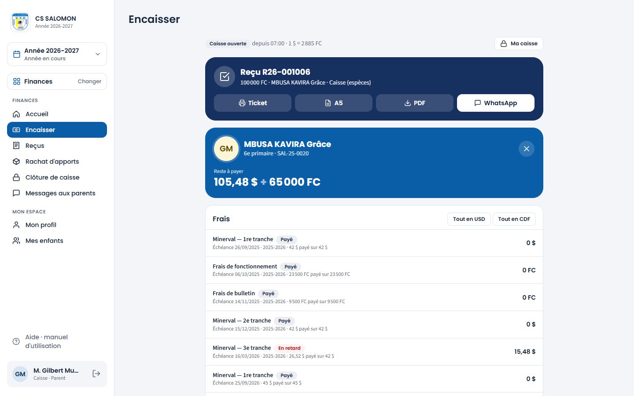Viewport: 634px width, 396px height.
Task: Select Minerval 2e tranche row
Action: [x=374, y=324]
